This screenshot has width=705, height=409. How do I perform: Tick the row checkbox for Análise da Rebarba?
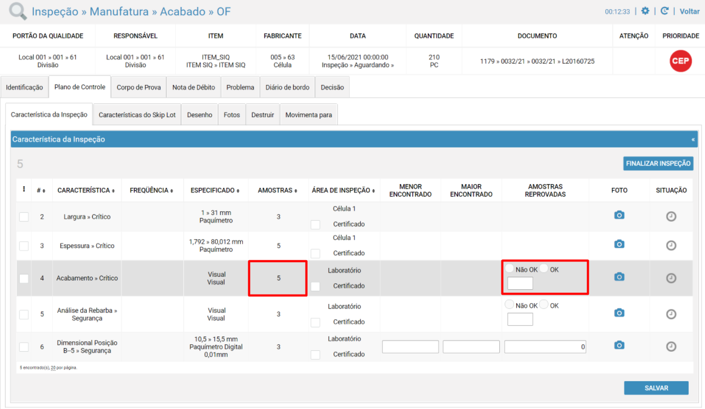coord(24,314)
